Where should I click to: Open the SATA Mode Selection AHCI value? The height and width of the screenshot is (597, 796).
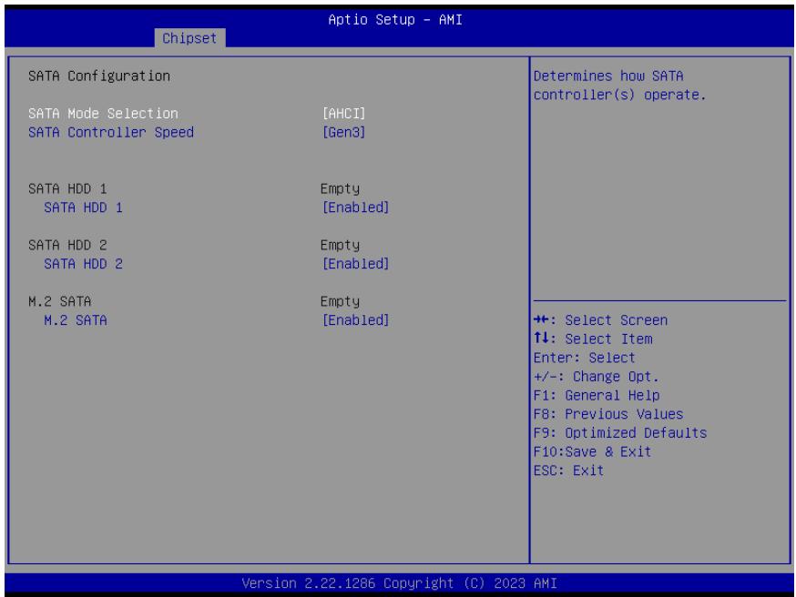(343, 113)
